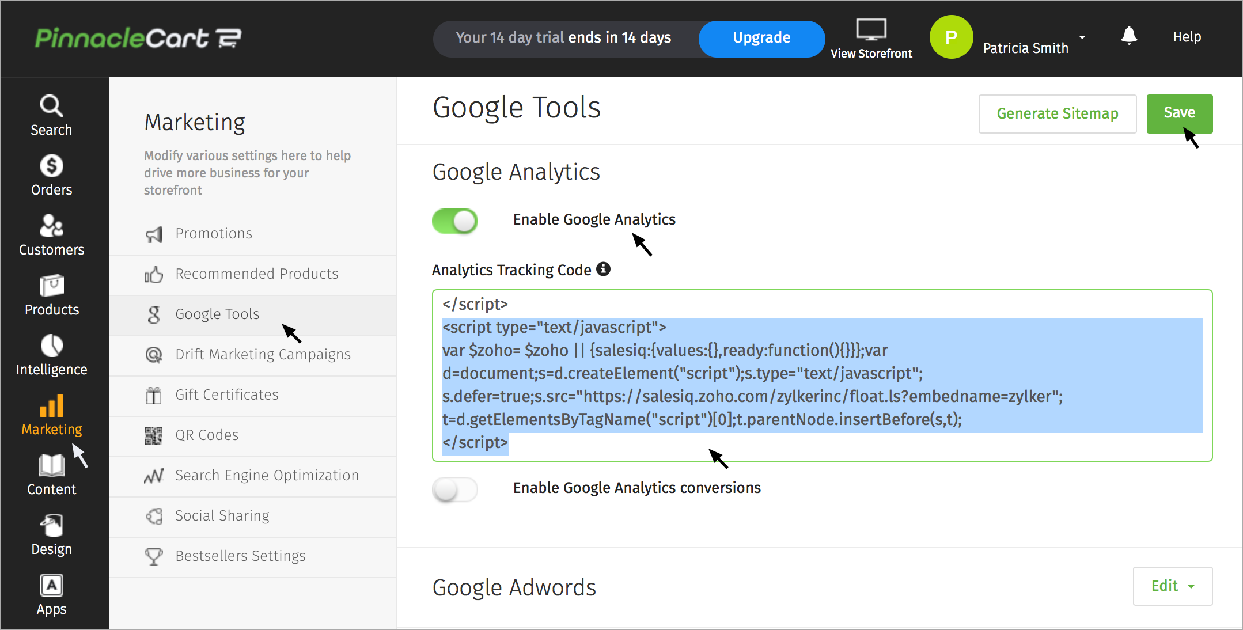Open the Orders dollar icon

coord(51,166)
